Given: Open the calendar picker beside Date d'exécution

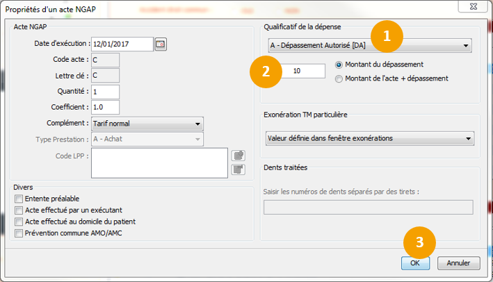Looking at the screenshot, I should tap(161, 44).
